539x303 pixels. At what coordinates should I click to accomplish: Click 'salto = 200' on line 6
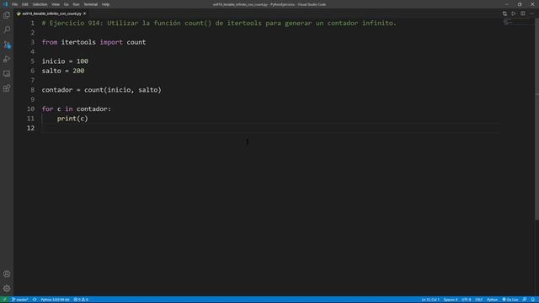(x=63, y=71)
